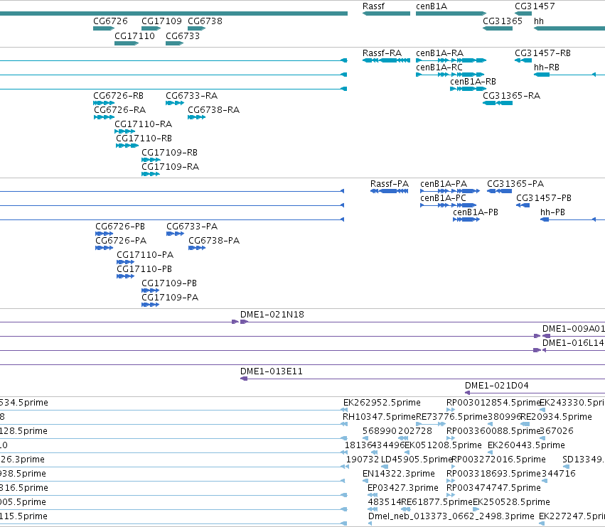The image size is (605, 527).
Task: Click the Rassf-PA protein feature
Action: click(x=389, y=191)
